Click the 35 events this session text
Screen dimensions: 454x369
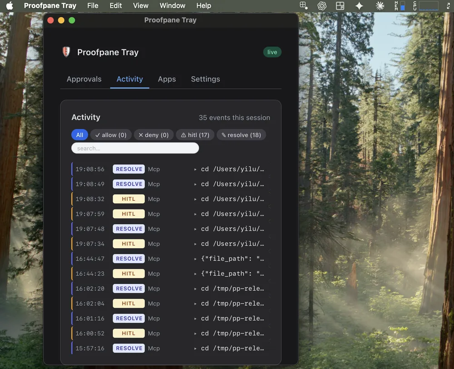(x=234, y=117)
